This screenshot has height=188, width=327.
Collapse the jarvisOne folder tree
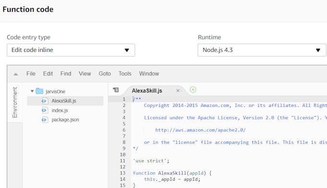[x=32, y=91]
